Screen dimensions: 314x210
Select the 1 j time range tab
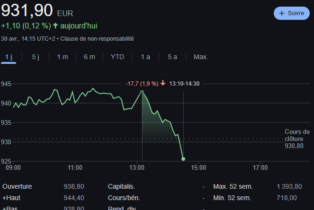(8, 57)
